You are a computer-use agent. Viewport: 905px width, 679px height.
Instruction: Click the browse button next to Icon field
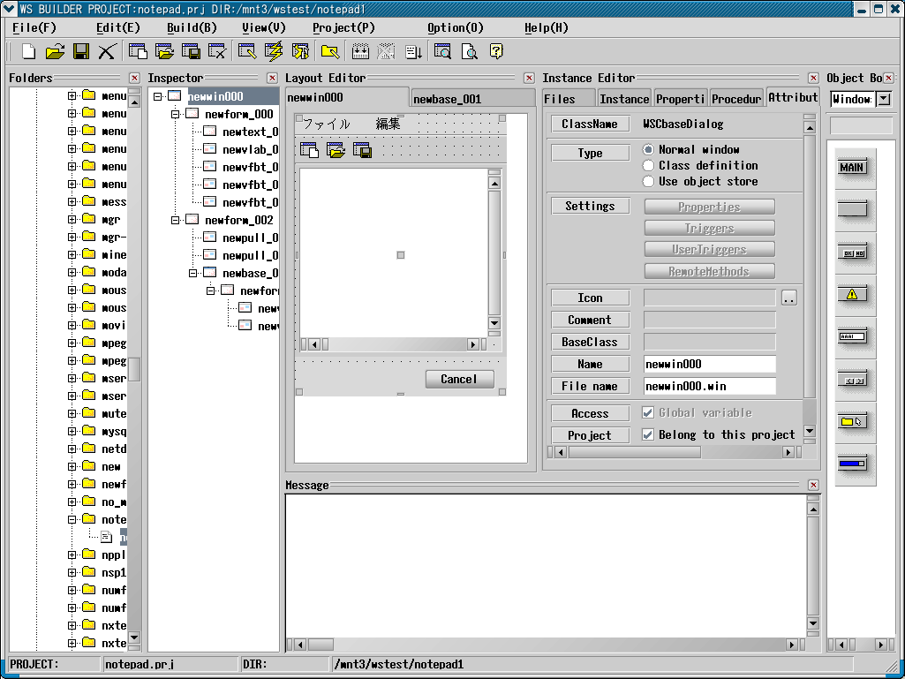pyautogui.click(x=788, y=298)
